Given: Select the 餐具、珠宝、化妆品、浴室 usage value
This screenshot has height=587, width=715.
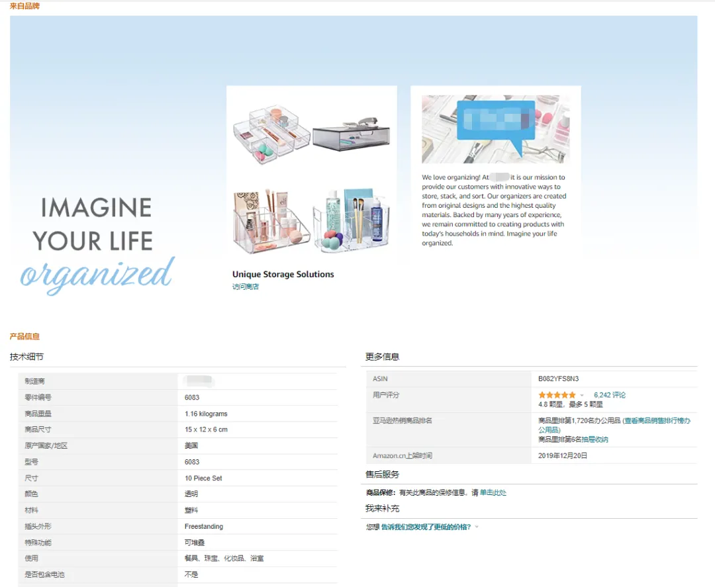Looking at the screenshot, I should click(x=224, y=559).
